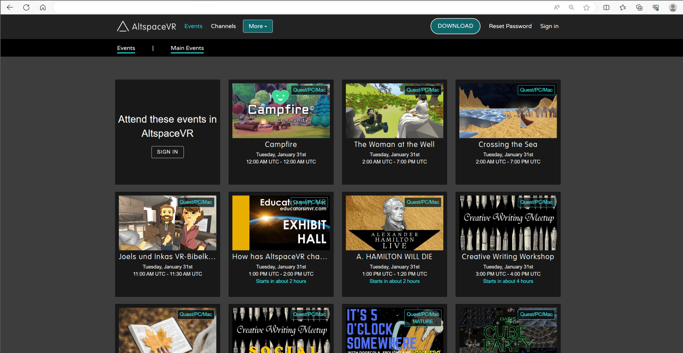
Task: Click Quest/PC/Mac badge on Campfire card
Action: point(309,90)
